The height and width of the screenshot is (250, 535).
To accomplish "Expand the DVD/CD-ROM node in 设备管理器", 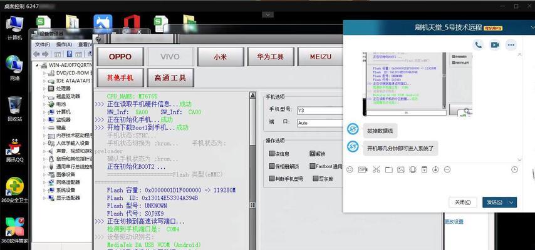I will click(x=44, y=73).
